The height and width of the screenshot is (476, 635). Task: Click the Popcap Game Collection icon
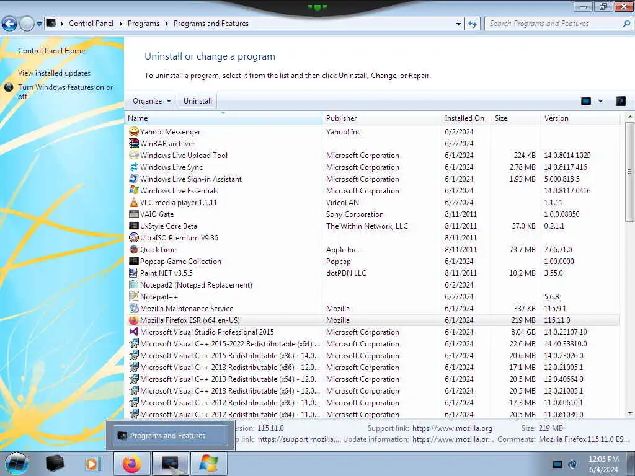[x=134, y=261]
